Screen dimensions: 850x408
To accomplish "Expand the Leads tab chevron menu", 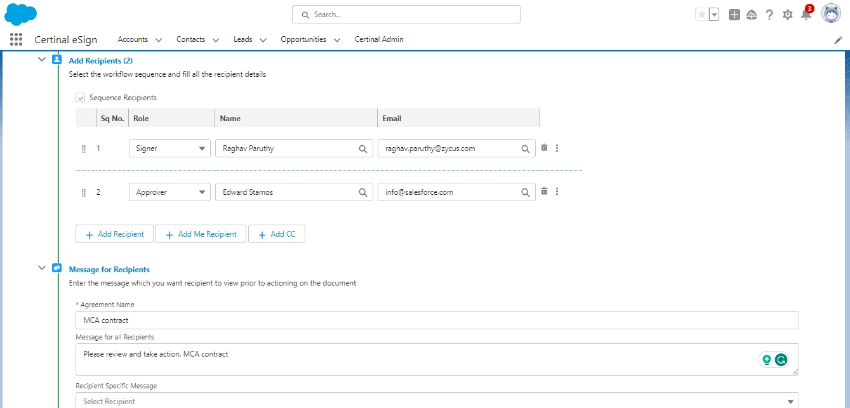I will coord(263,40).
